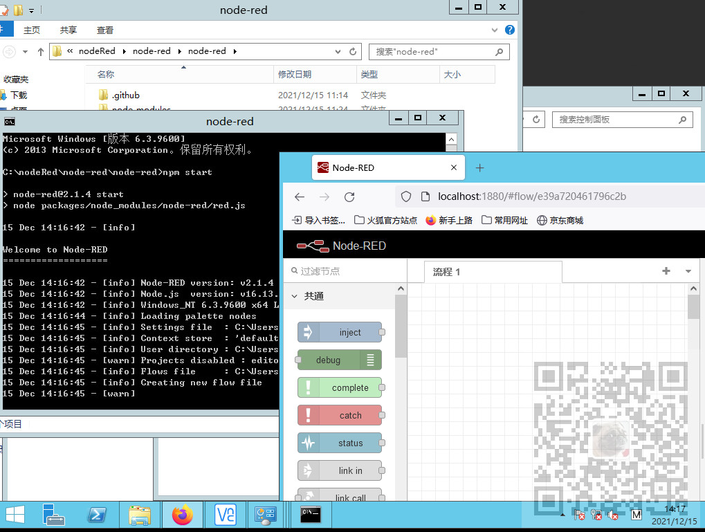Screen dimensions: 705x532
Task: Add a new flow tab with plus
Action: tap(666, 270)
